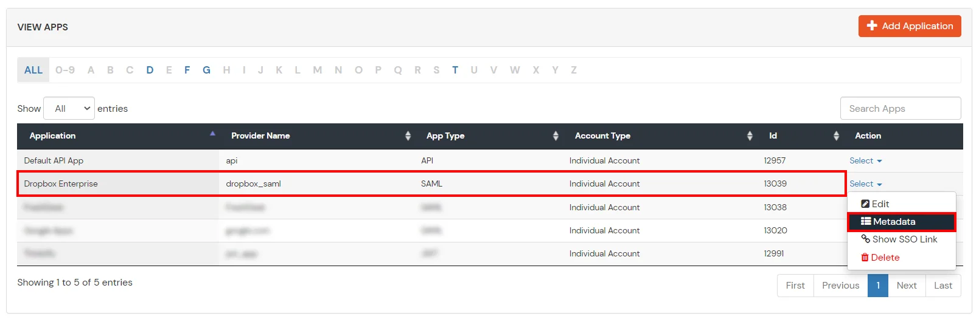Sort by Application column
This screenshot has height=319, width=979.
tap(119, 135)
